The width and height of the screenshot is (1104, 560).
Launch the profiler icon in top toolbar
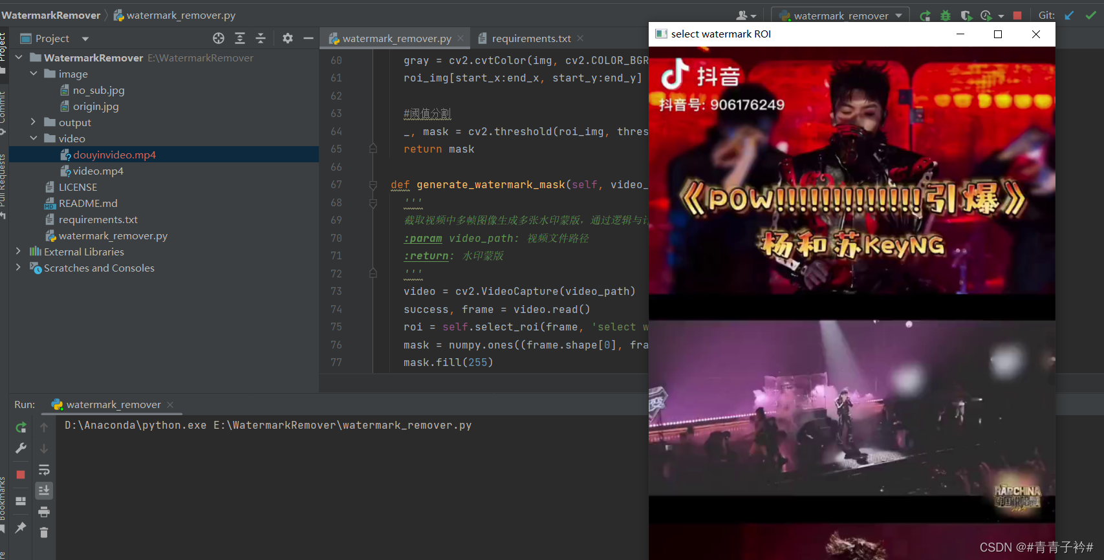coord(986,16)
